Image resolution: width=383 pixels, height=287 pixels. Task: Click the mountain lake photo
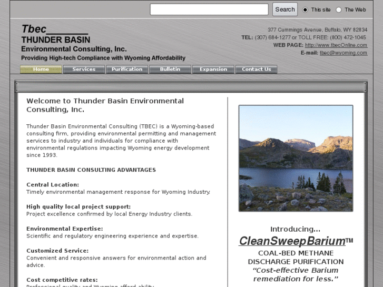click(296, 159)
